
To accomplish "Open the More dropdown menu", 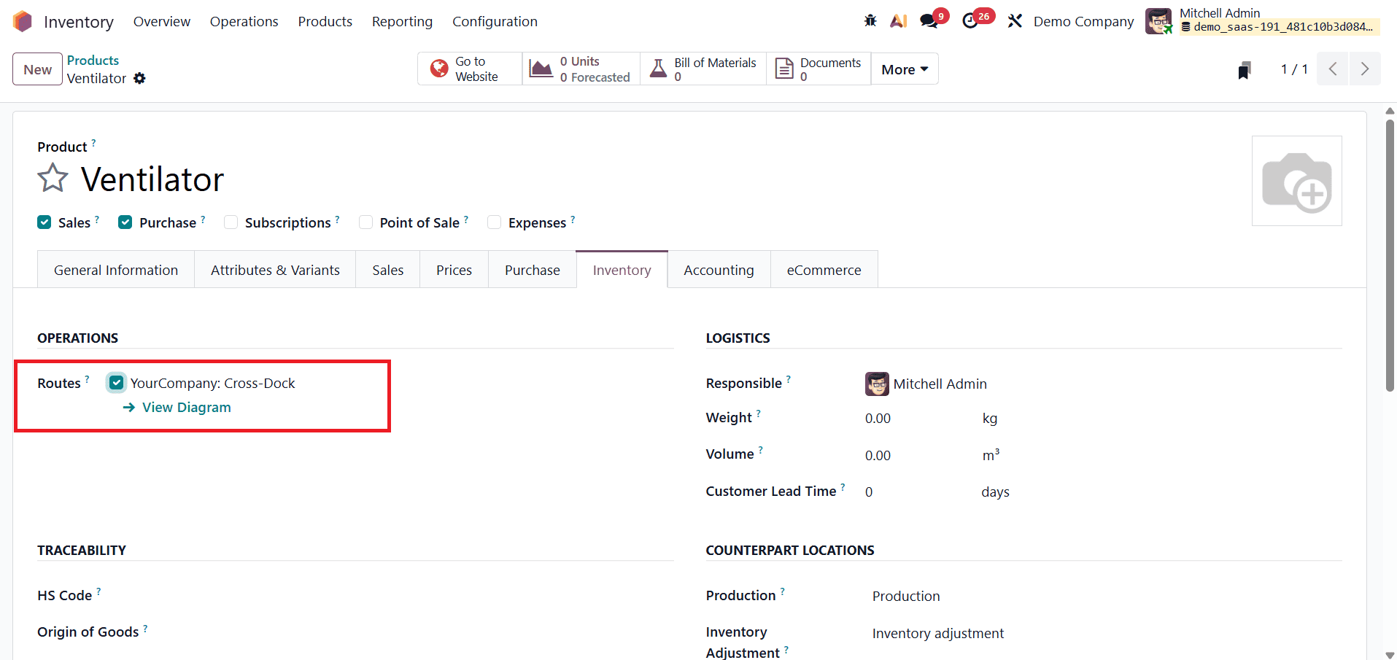I will tap(904, 69).
